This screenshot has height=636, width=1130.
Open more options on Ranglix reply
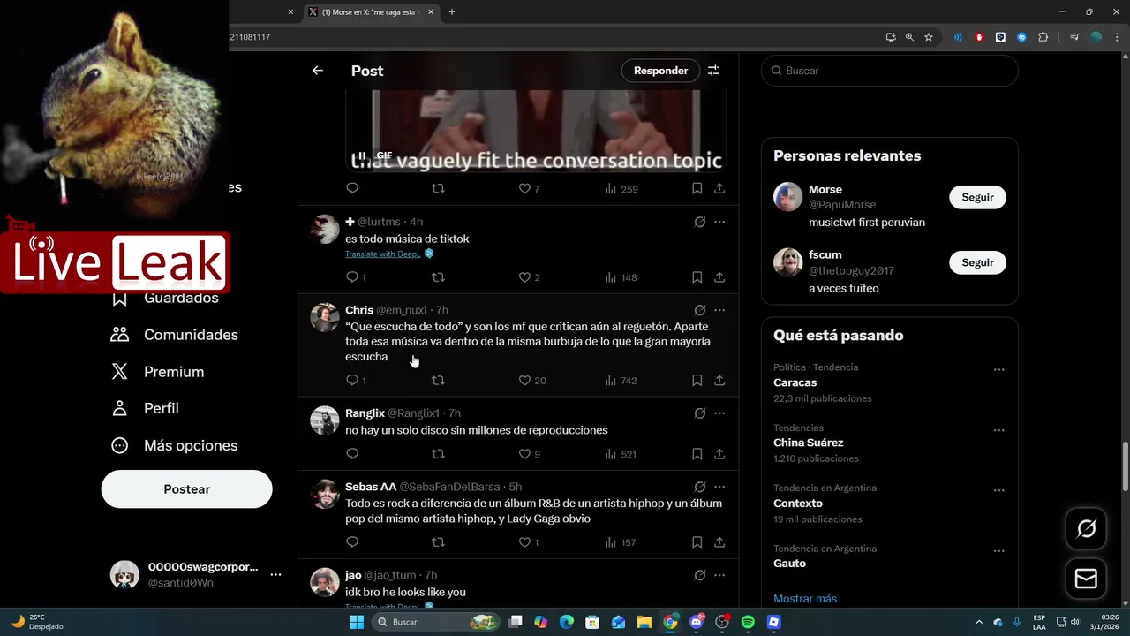[x=719, y=413]
